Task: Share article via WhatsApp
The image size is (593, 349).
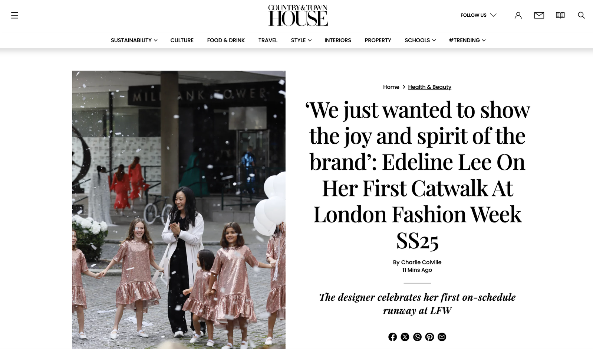Action: [417, 337]
